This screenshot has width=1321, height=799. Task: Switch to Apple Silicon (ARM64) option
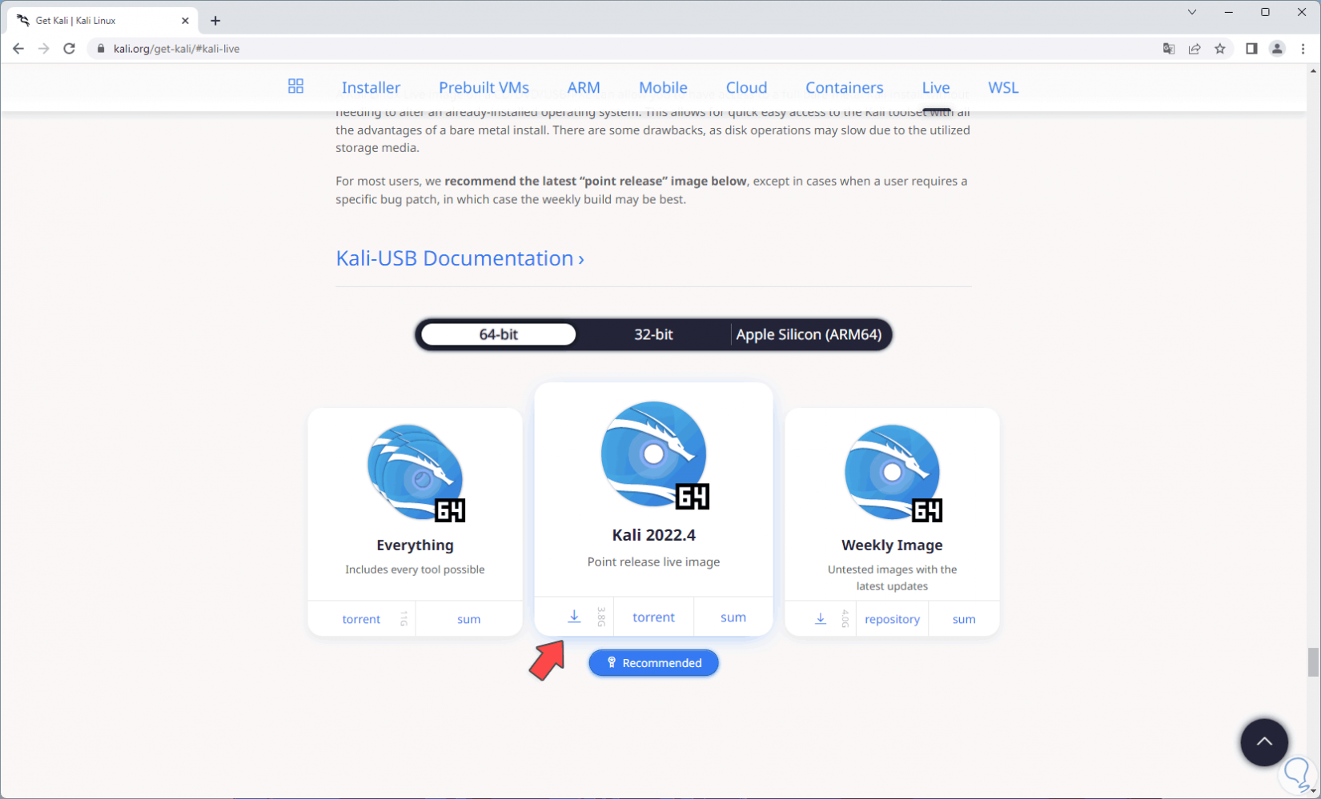(809, 334)
